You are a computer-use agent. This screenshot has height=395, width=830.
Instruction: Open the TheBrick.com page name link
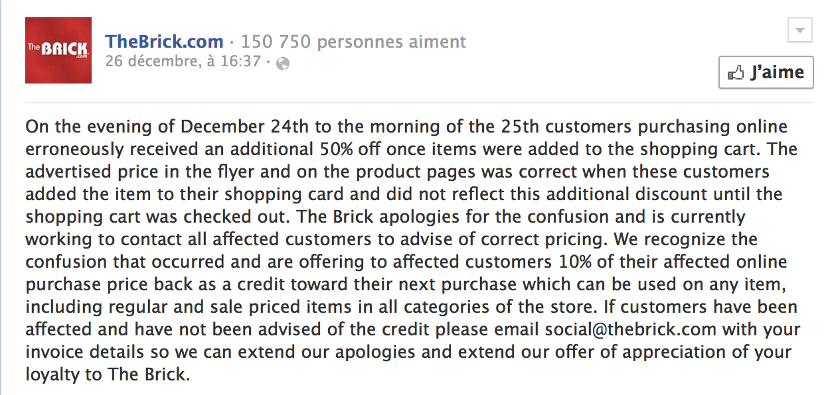164,42
